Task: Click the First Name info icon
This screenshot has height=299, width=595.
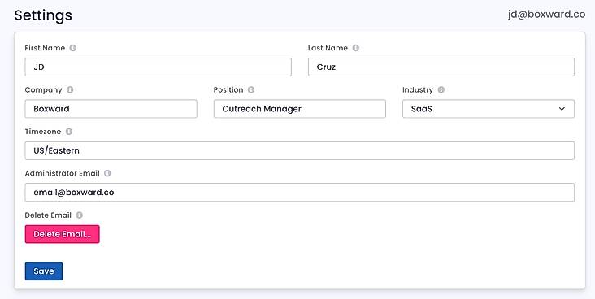Action: pyautogui.click(x=73, y=48)
